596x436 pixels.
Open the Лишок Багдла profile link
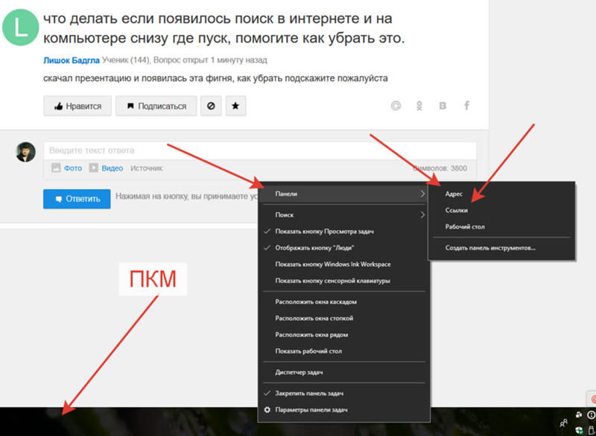tap(72, 60)
